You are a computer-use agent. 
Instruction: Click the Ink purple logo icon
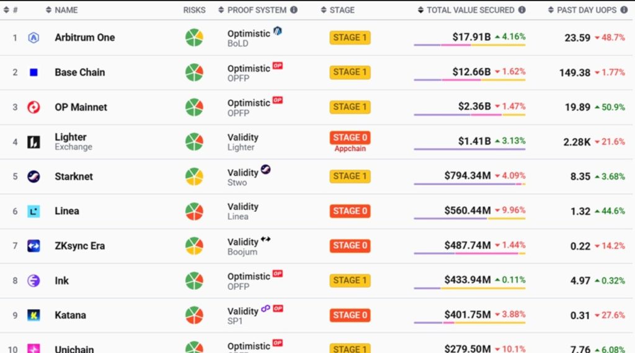33,281
